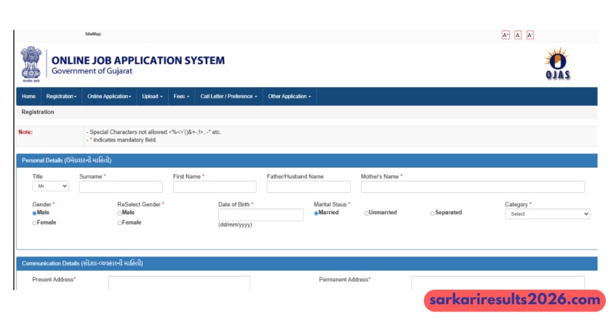Click the default font size A icon

click(x=518, y=35)
